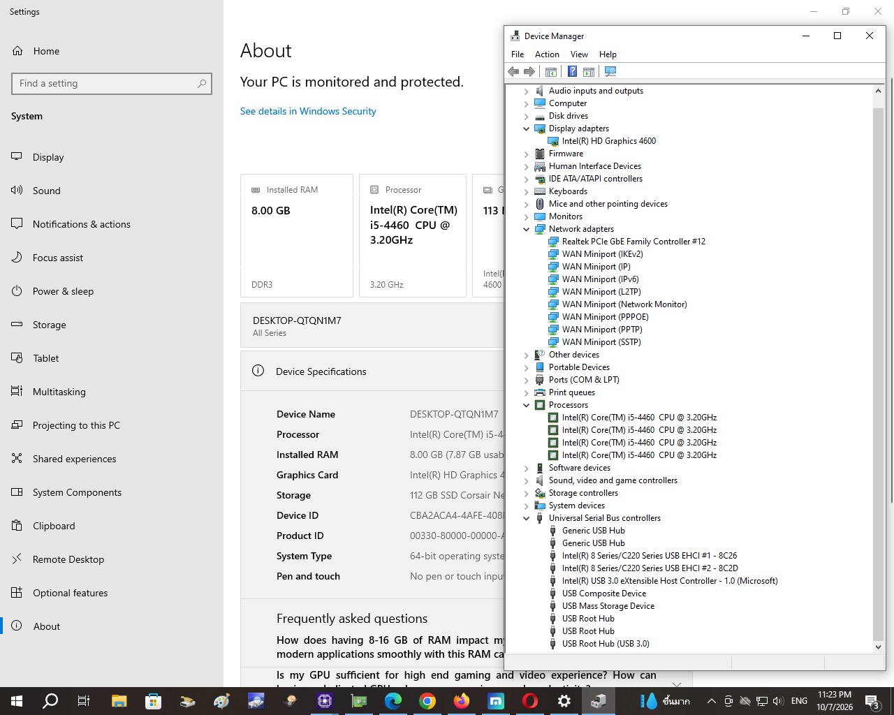
Task: Open Task View from the taskbar
Action: [x=84, y=701]
